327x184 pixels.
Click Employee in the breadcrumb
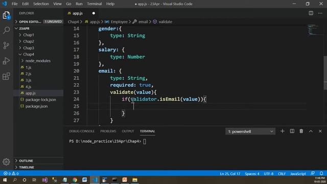(119, 21)
